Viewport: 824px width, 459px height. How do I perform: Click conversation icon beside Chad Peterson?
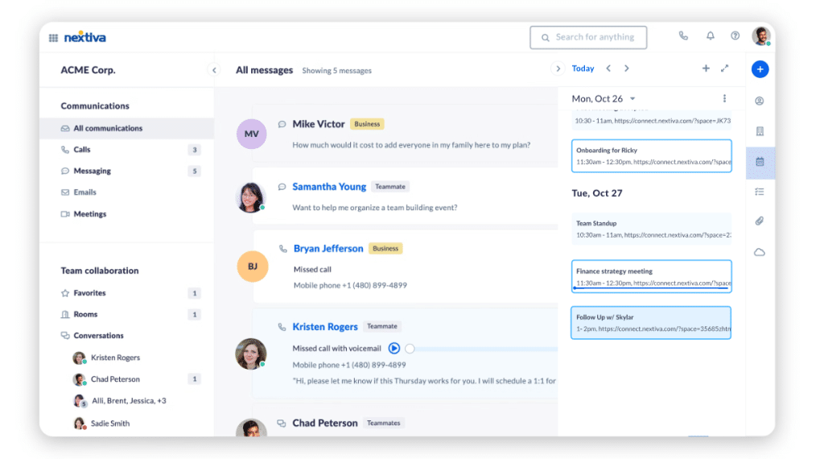click(282, 424)
